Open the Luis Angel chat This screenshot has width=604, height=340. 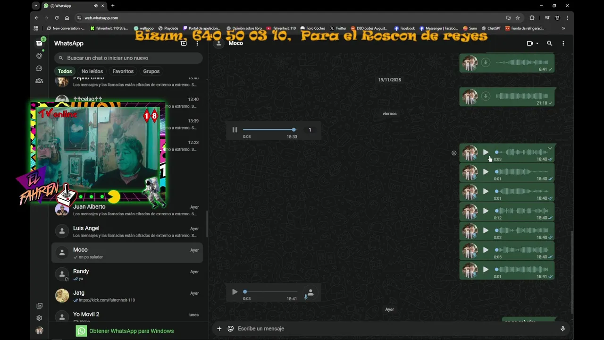(x=127, y=231)
